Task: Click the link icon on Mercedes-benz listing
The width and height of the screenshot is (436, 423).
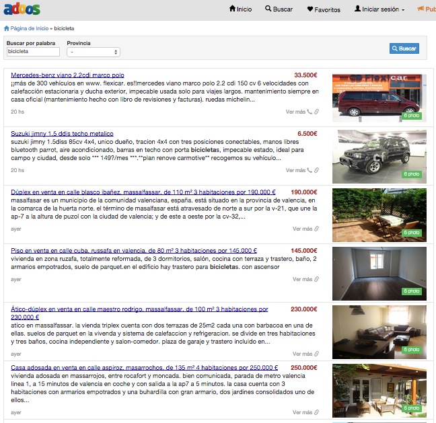Action: 316,112
